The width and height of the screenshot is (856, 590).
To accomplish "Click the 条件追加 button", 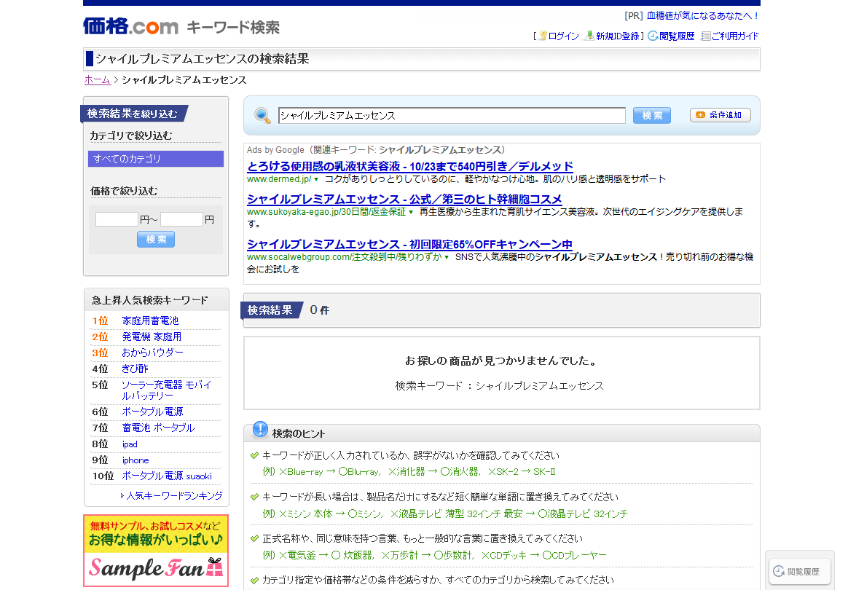I will tap(720, 115).
